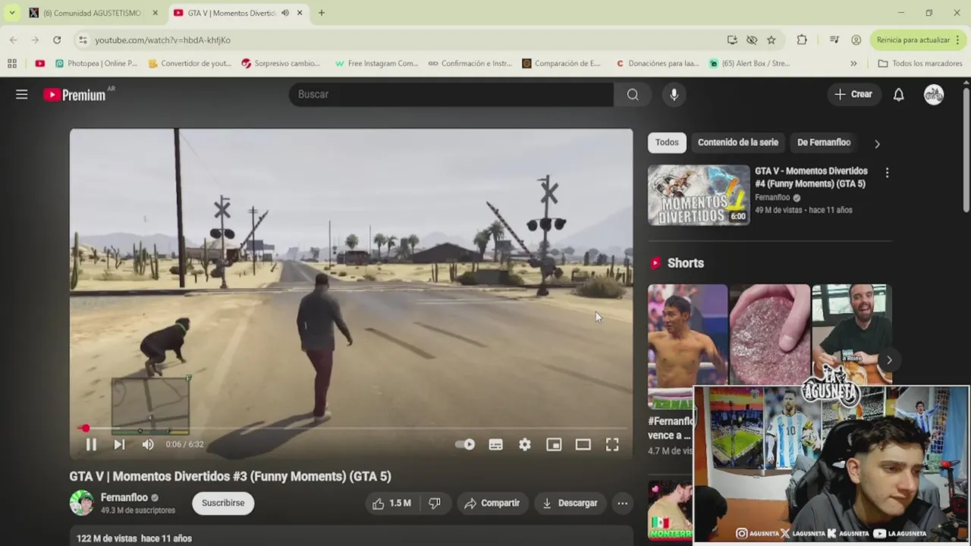Download the video with Descargar
Screen dimensions: 971x546
coord(569,503)
